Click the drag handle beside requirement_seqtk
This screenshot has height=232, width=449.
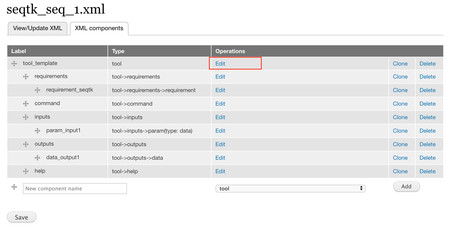[x=37, y=90]
